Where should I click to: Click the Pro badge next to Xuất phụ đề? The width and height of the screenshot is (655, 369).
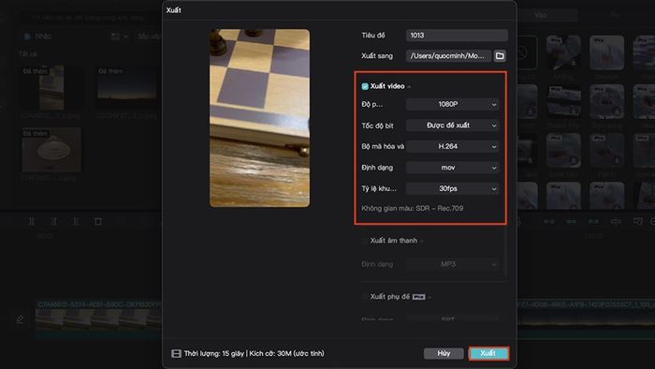coord(418,297)
